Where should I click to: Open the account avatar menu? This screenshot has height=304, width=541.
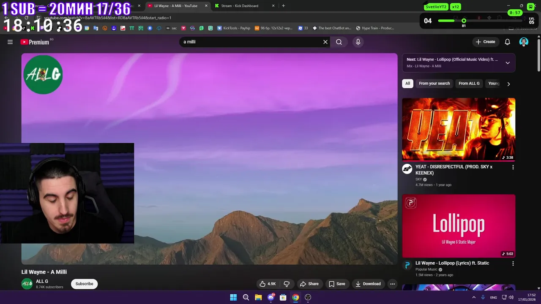tap(524, 42)
